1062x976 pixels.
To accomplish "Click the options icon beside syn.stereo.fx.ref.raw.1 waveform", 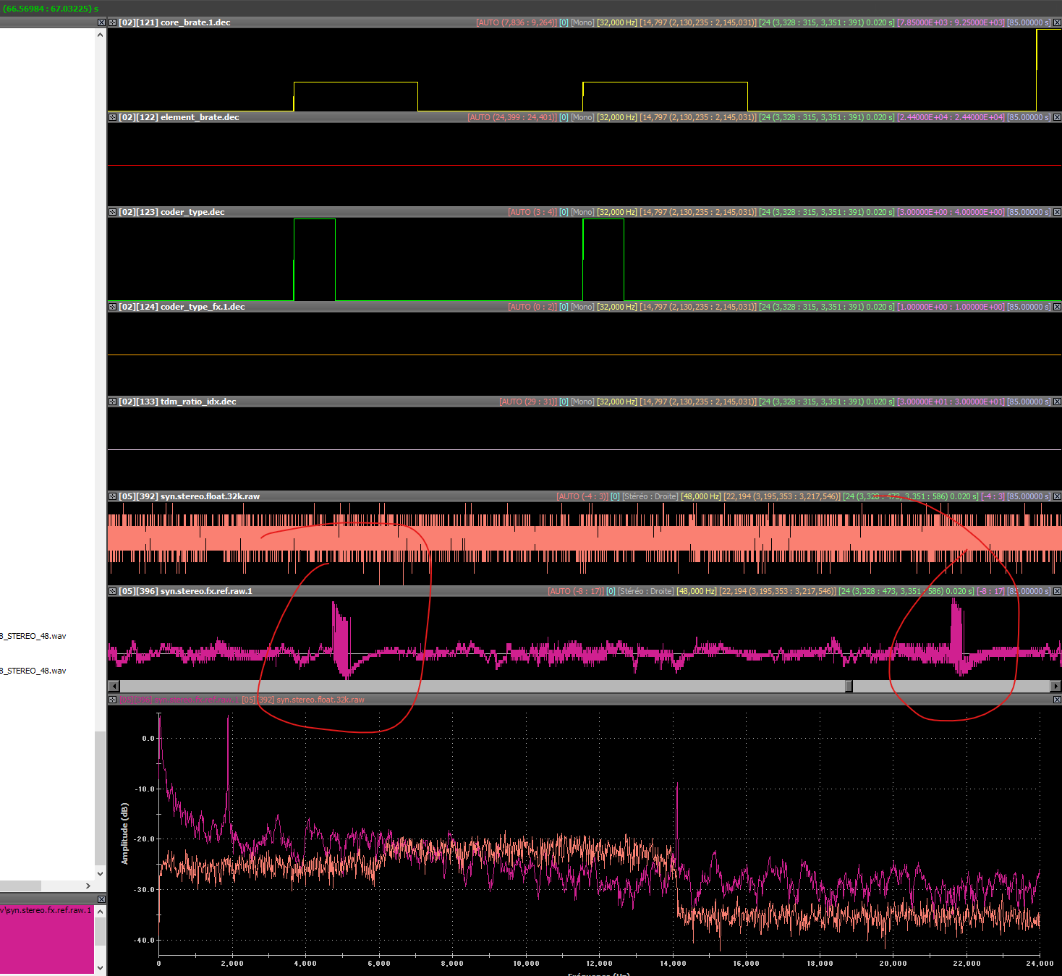I will pos(112,591).
